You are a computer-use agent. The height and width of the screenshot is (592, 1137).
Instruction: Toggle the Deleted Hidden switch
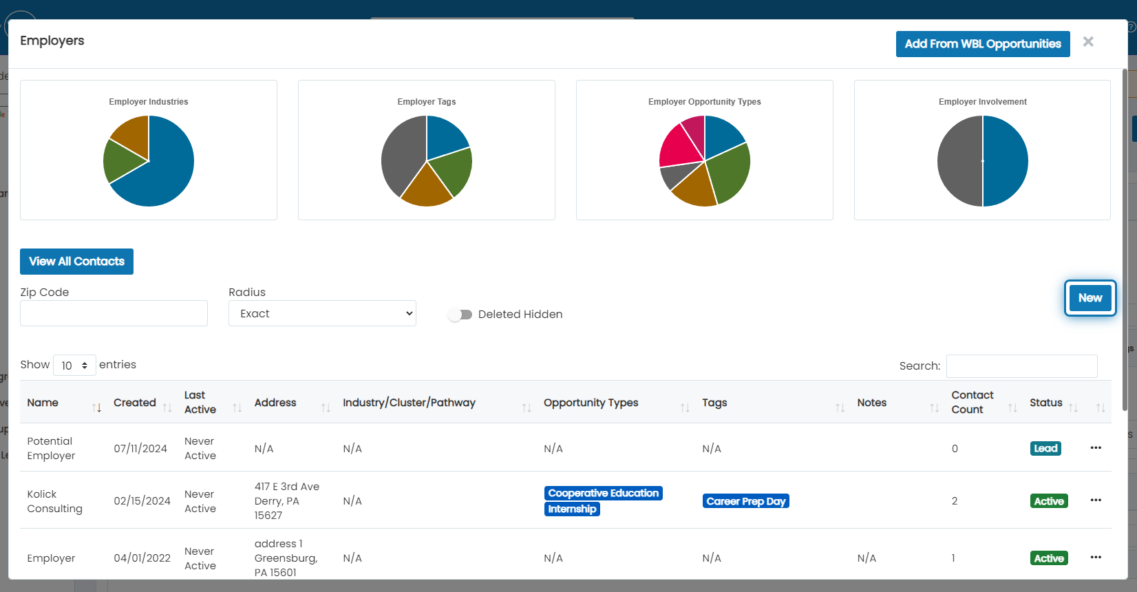coord(460,315)
